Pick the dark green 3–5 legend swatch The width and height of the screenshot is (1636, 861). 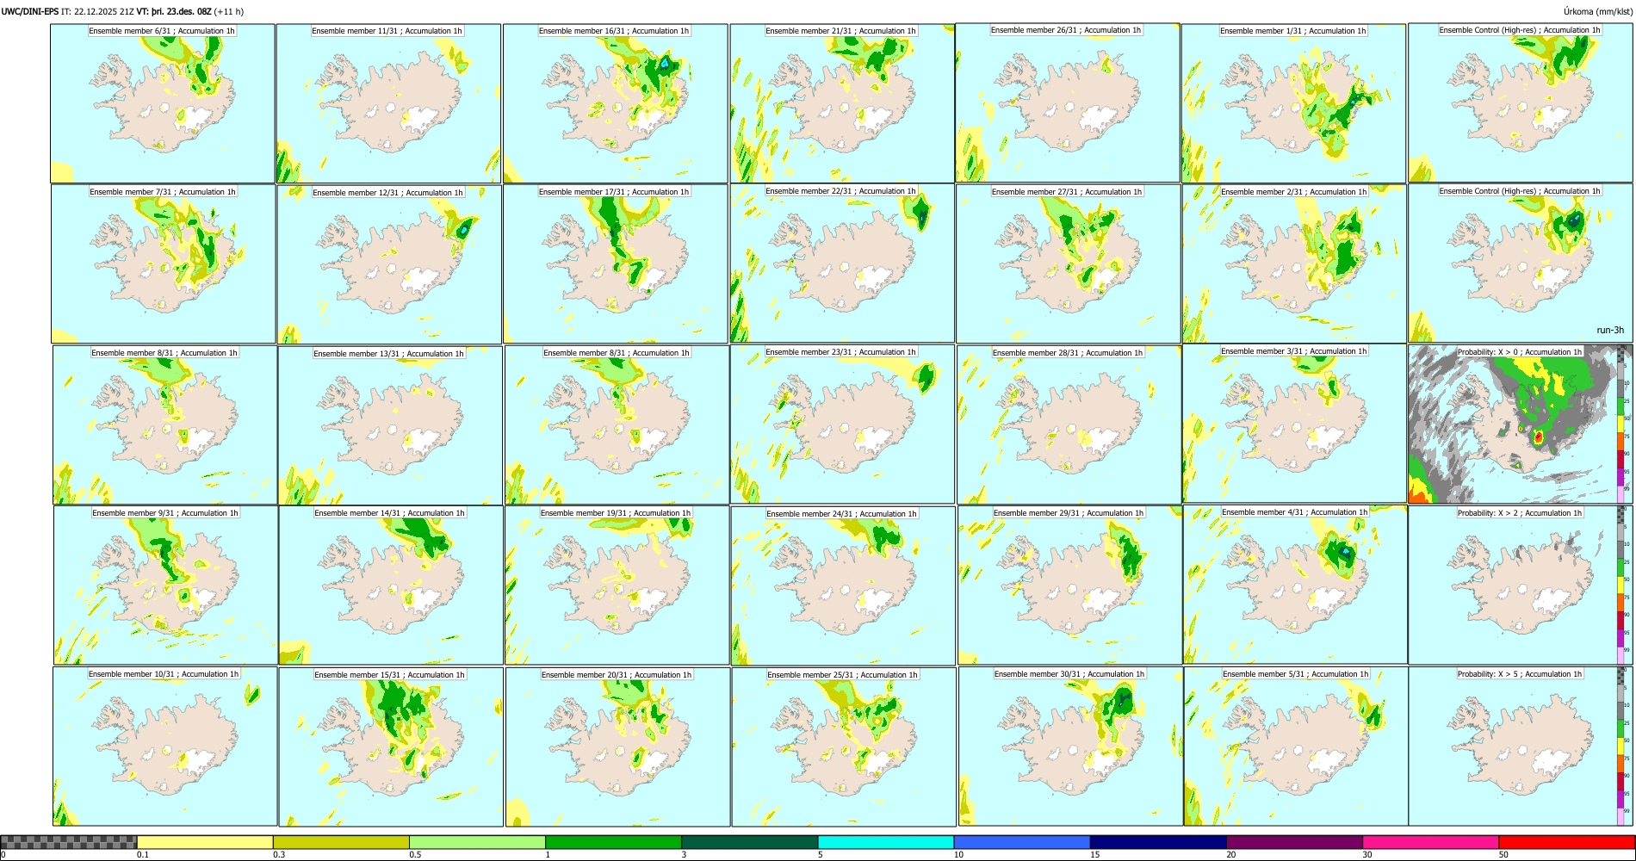click(749, 842)
